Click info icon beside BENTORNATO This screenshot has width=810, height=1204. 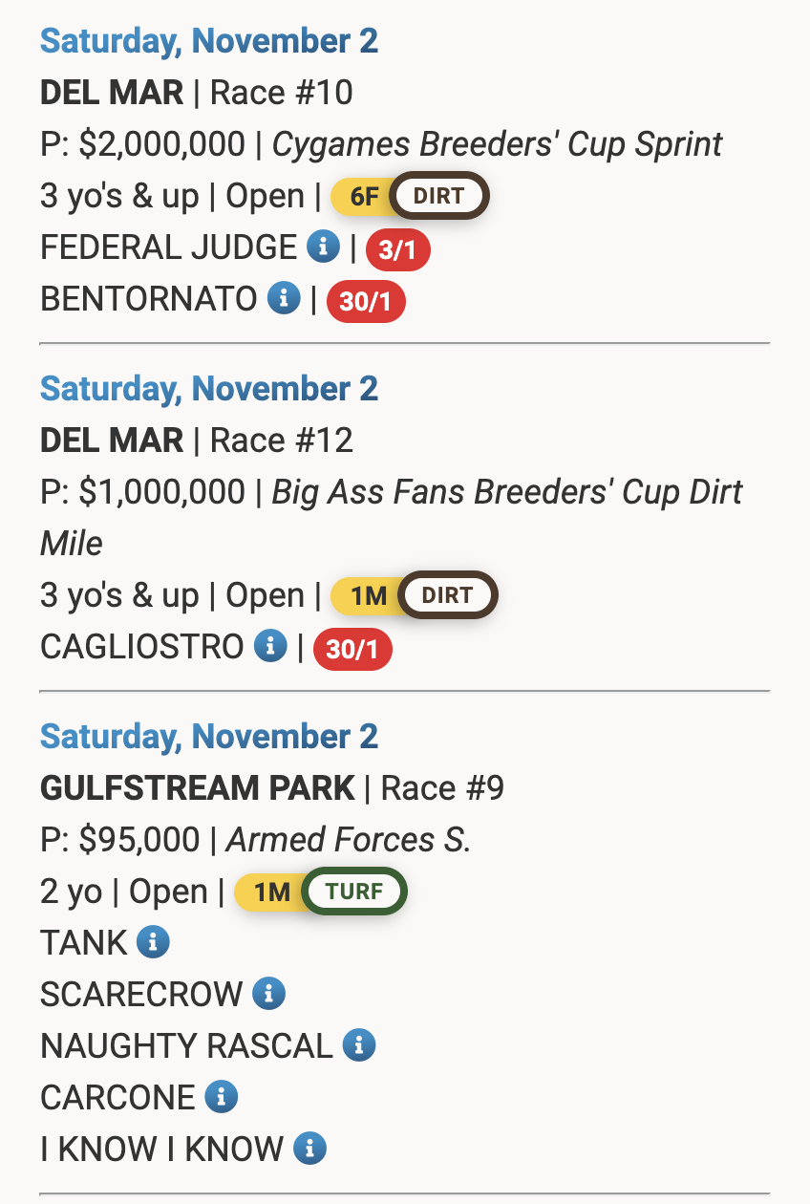point(284,299)
